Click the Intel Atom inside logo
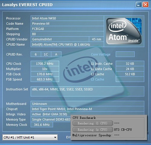Viewport: 151px width, 145px height. click(x=124, y=31)
